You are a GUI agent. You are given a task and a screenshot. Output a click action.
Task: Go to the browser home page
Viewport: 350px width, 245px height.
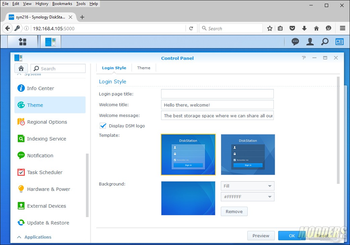pyautogui.click(x=316, y=28)
